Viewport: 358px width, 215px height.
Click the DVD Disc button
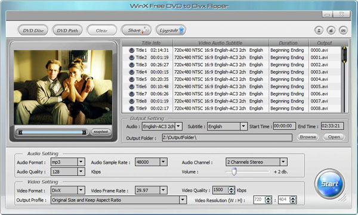coord(33,30)
